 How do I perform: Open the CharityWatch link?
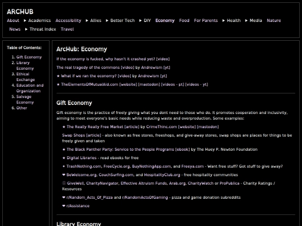coord(201,184)
